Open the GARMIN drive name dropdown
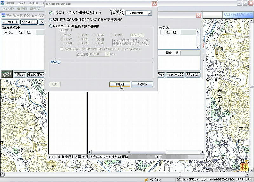This screenshot has height=182, width=254. click(x=150, y=13)
